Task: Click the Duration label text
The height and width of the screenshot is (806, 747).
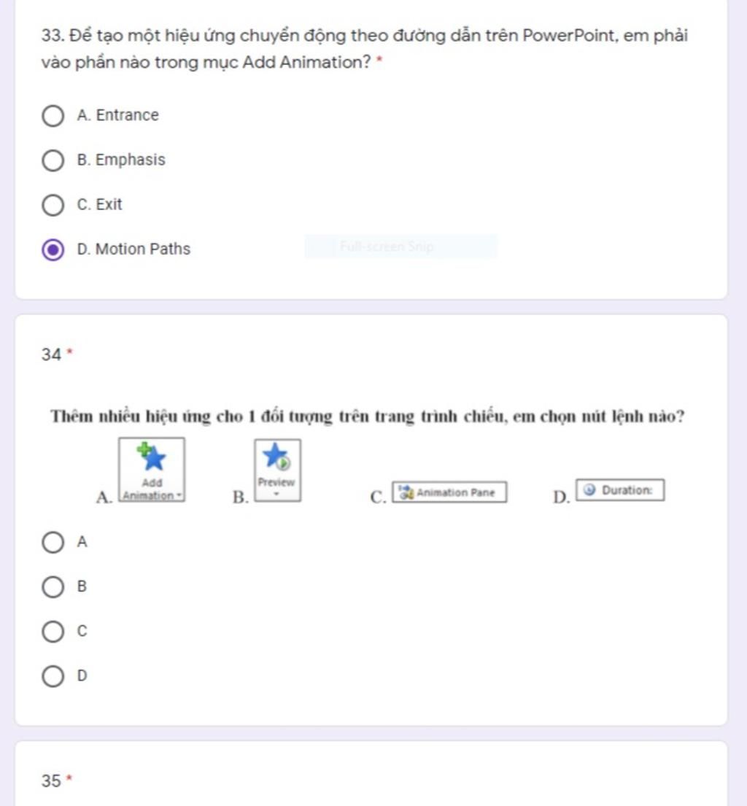Action: 627,490
